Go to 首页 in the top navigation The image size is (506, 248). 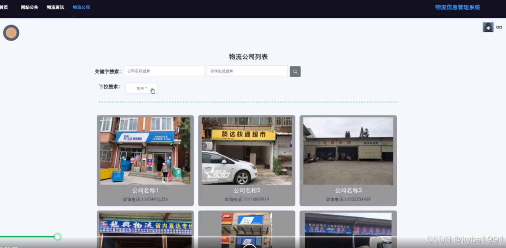(4, 7)
